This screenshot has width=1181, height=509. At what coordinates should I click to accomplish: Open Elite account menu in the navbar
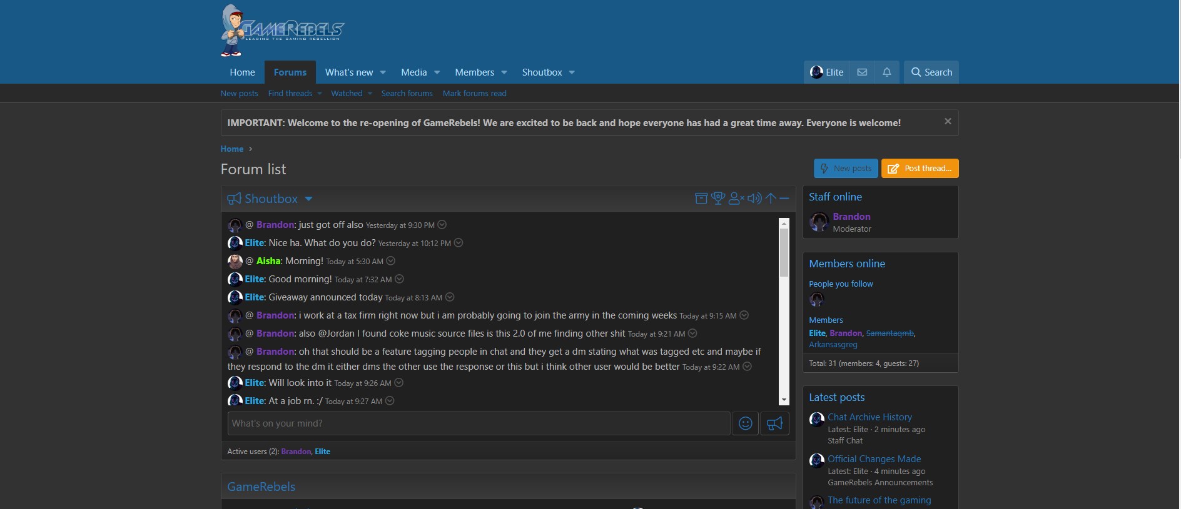(x=827, y=72)
